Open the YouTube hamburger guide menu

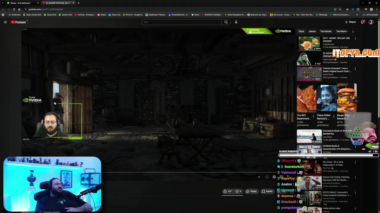pyautogui.click(x=5, y=22)
